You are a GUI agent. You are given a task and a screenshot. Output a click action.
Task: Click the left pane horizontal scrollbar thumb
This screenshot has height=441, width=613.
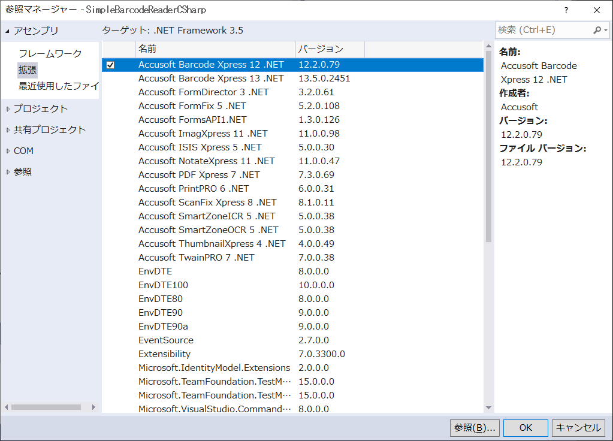click(46, 407)
